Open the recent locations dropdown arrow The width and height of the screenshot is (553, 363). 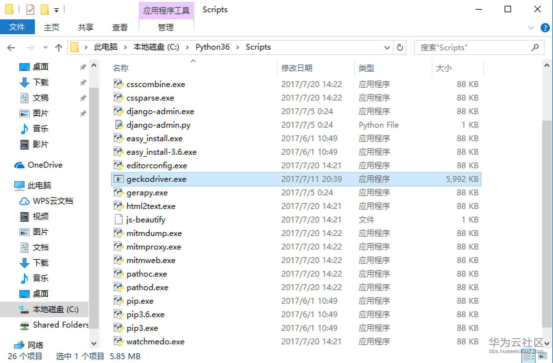(x=45, y=48)
